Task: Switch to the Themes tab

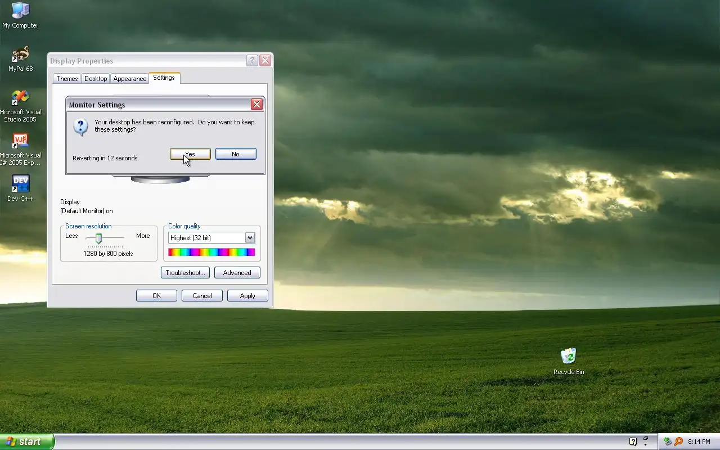Action: [x=67, y=79]
